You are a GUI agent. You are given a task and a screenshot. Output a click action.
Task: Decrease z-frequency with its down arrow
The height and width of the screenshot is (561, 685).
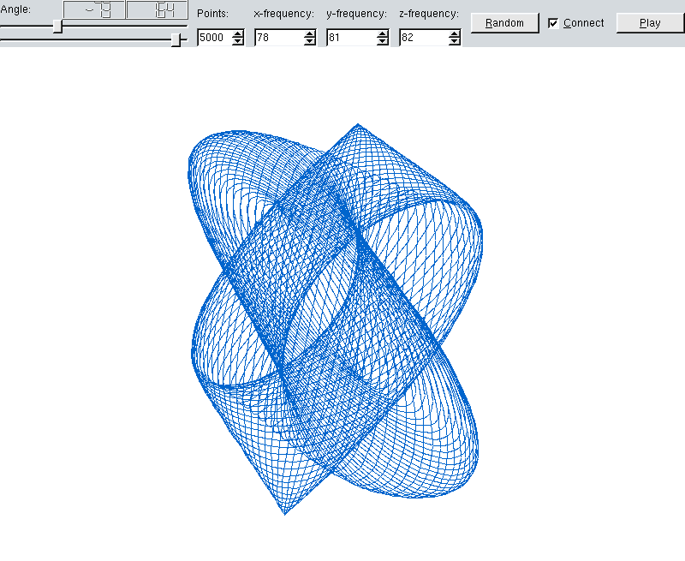(x=455, y=41)
